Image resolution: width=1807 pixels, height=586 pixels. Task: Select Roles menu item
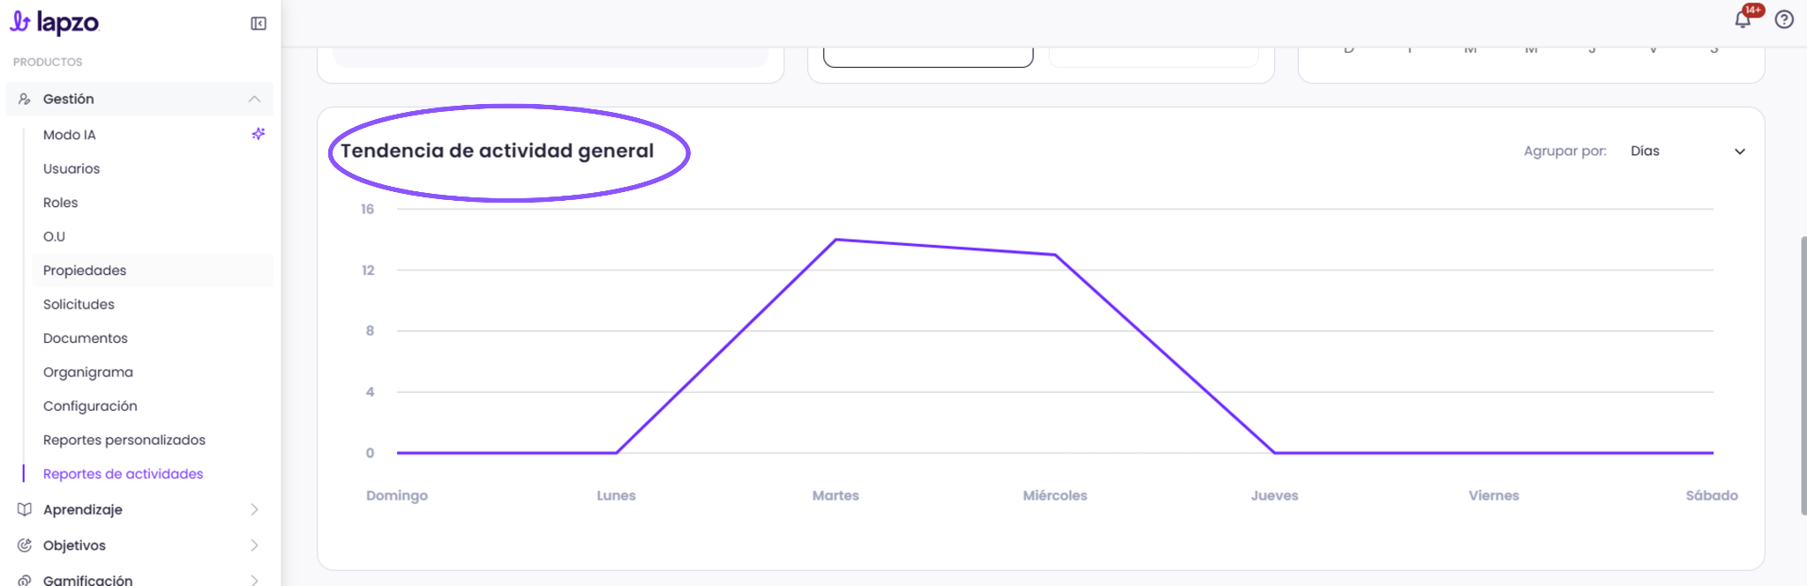pos(61,203)
